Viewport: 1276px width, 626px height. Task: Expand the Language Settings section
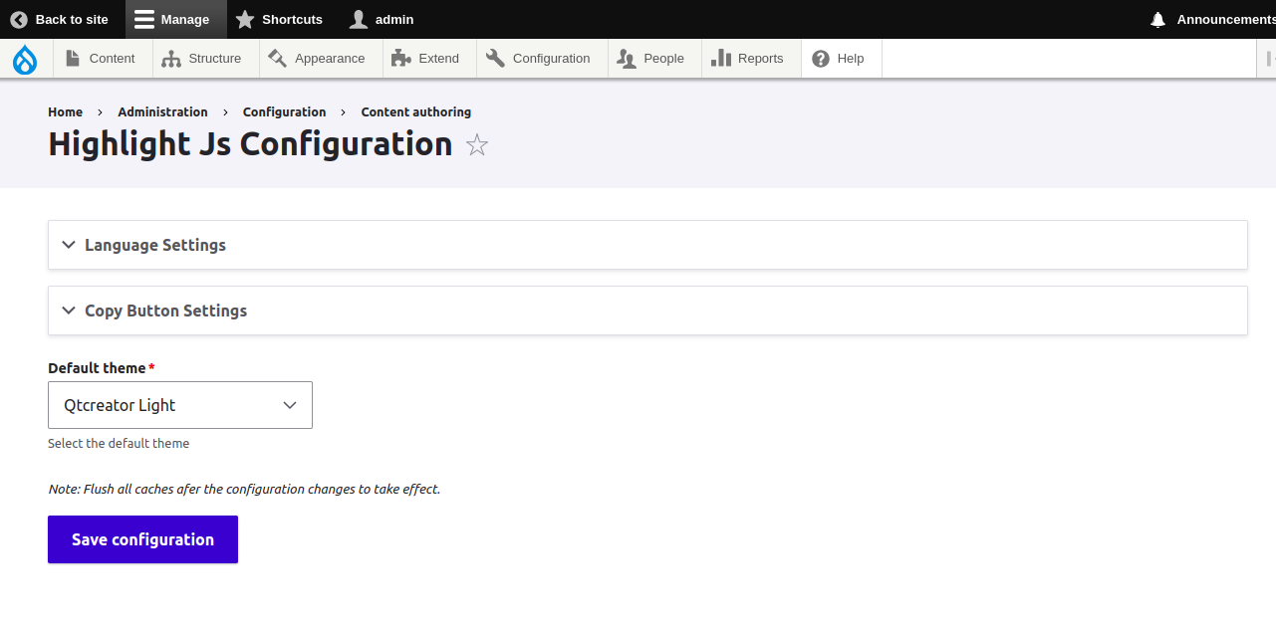[x=647, y=245]
